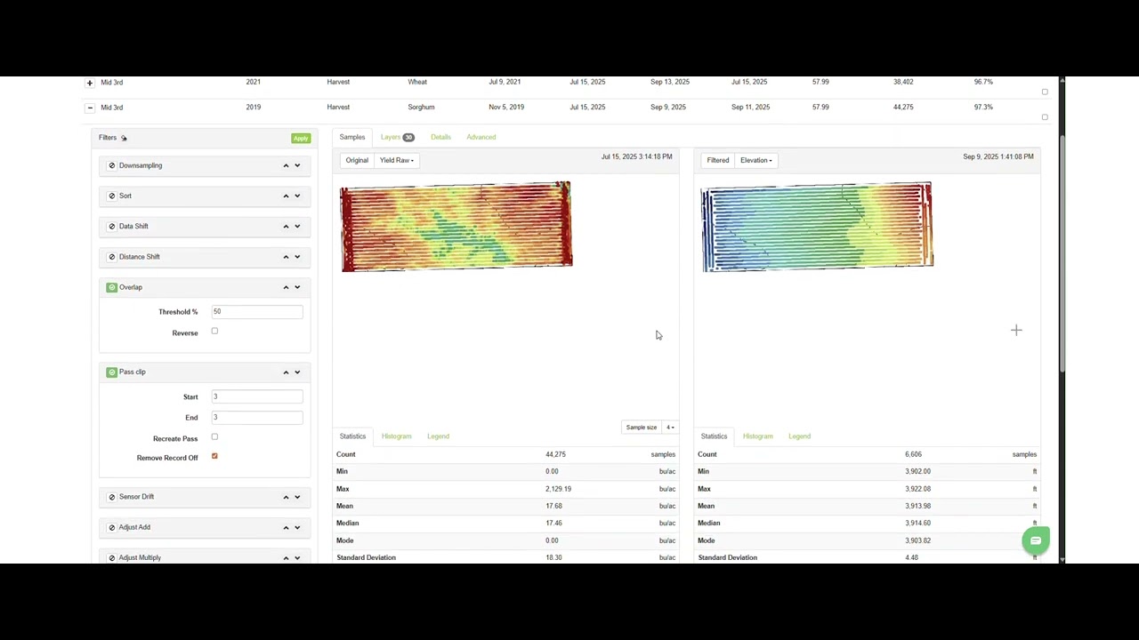This screenshot has width=1139, height=640.
Task: Select Statistics tab under Original yield map
Action: (x=352, y=436)
